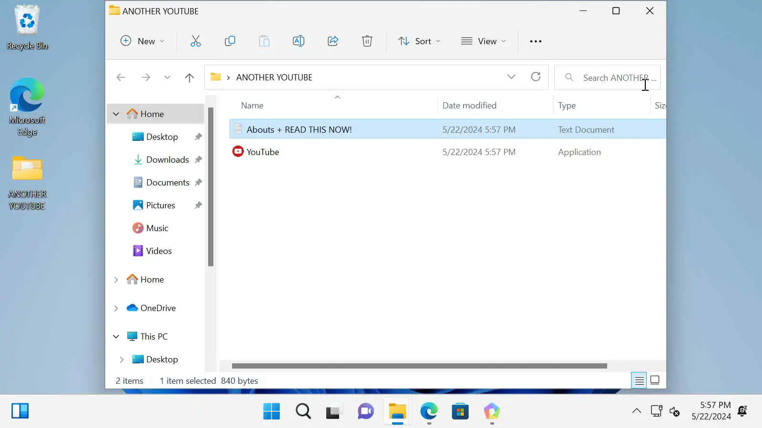Viewport: 762px width, 428px height.
Task: Open the Chat app from taskbar
Action: 366,411
